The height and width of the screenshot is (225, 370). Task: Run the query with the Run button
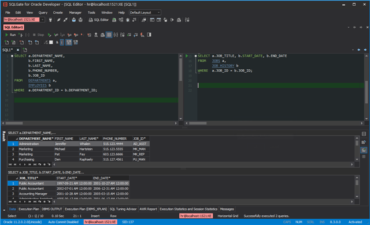(10, 35)
